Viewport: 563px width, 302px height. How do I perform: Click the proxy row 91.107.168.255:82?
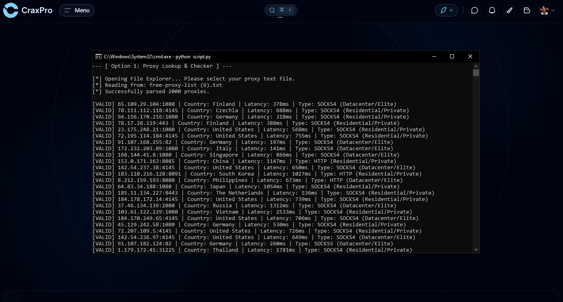(243, 142)
